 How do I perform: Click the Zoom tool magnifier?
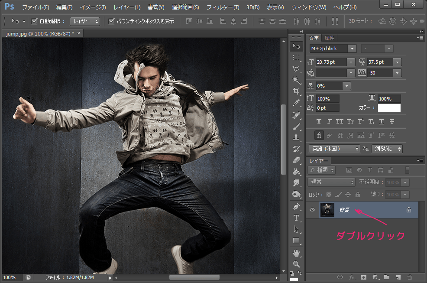pyautogui.click(x=296, y=263)
